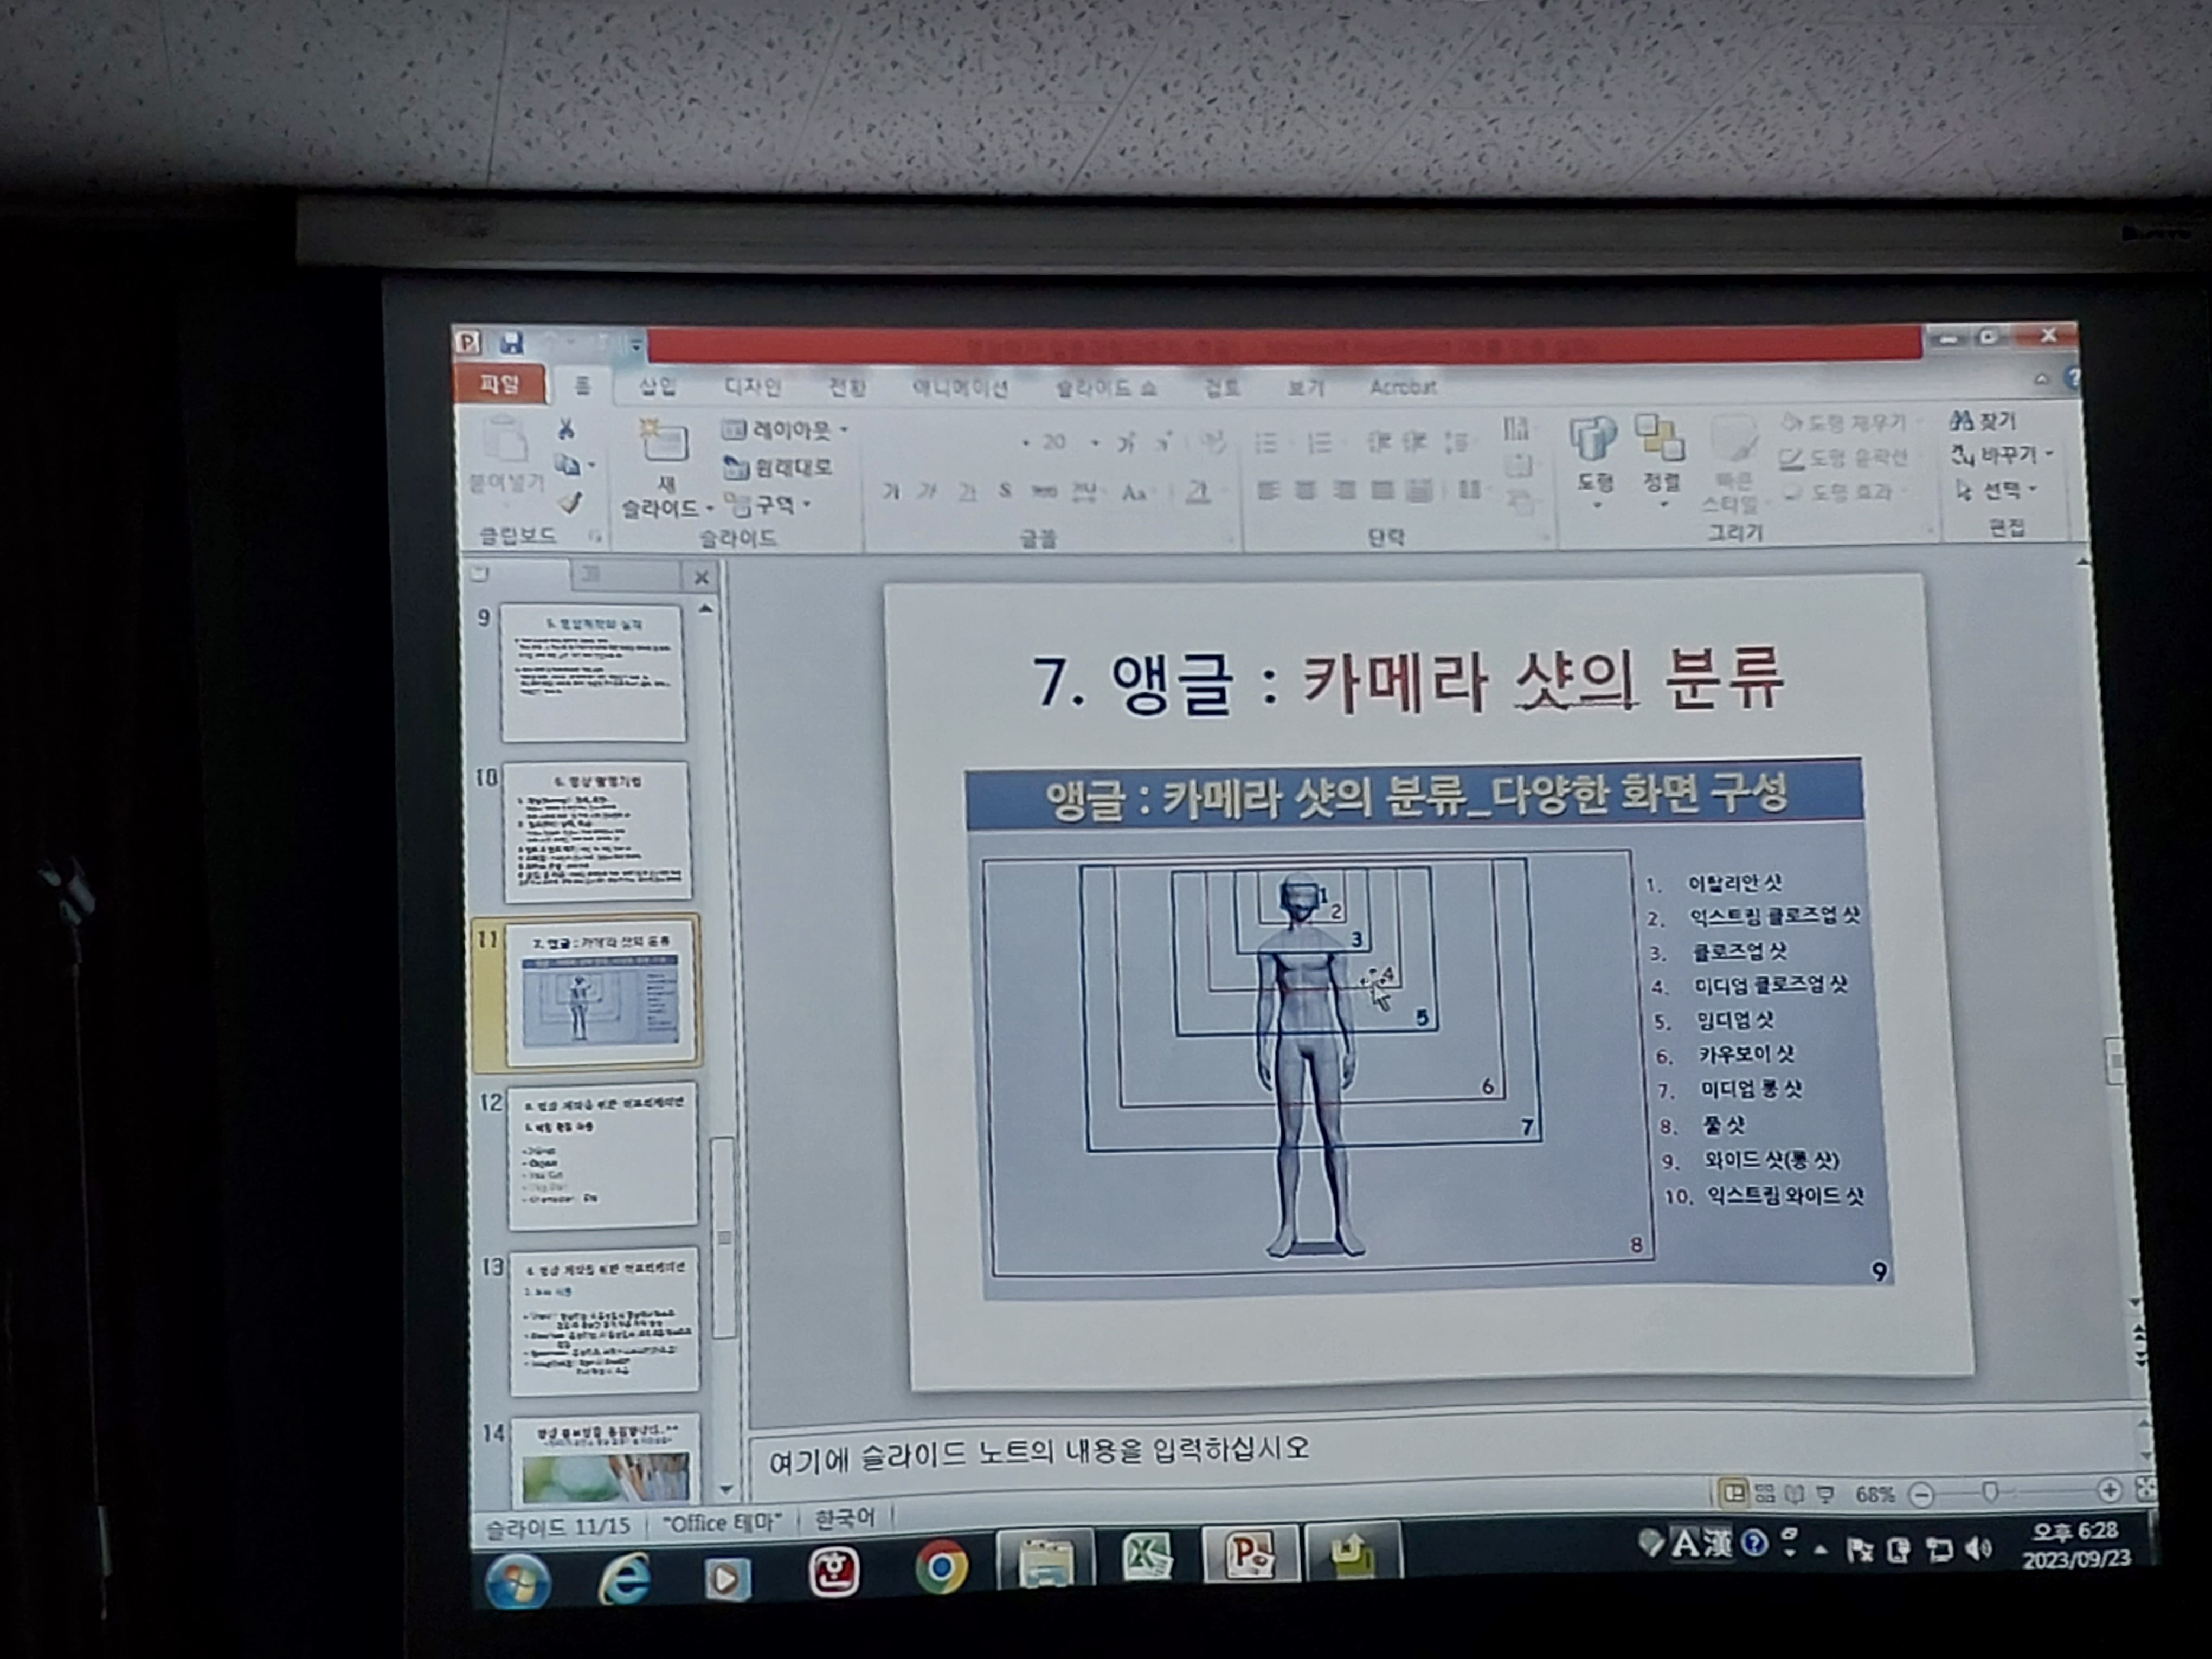Viewport: 2212px width, 1659px height.
Task: Click the Cut scissors icon
Action: (566, 430)
